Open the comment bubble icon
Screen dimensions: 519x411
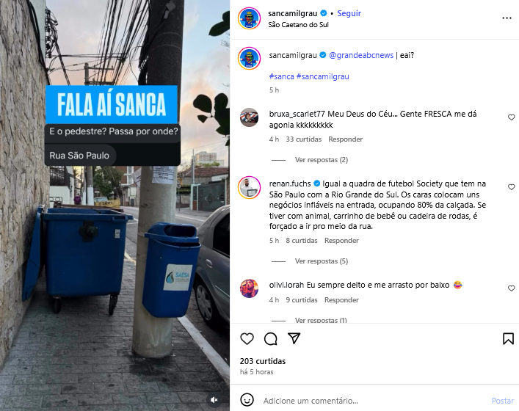270,338
